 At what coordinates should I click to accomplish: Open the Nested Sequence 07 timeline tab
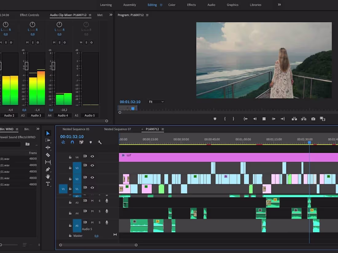click(118, 129)
